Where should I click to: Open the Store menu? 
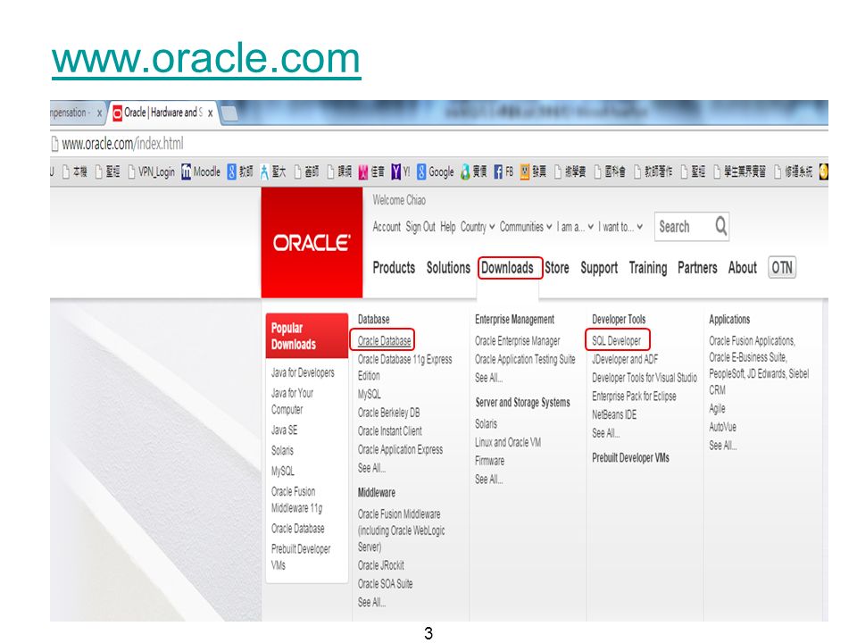coord(557,268)
